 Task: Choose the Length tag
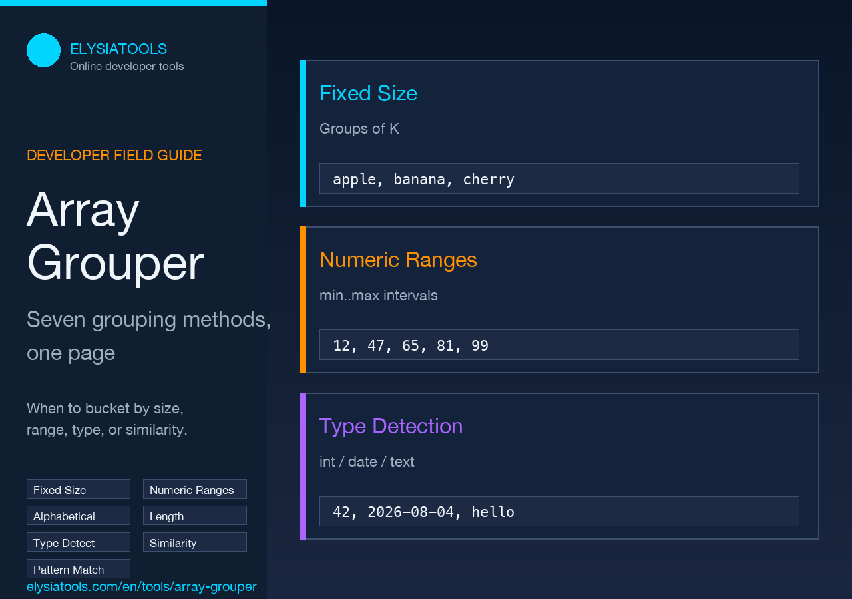[x=195, y=516]
